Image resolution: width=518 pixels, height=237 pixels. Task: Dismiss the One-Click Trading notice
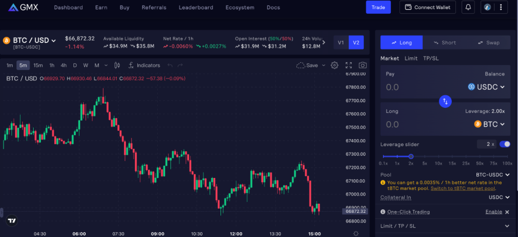[507, 212]
